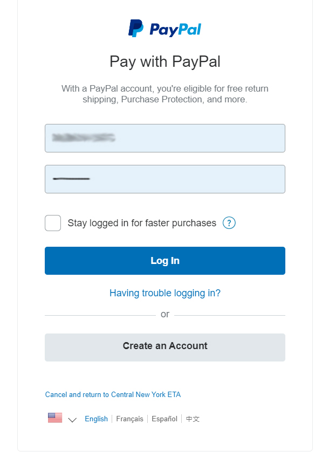Switch language to Español
The height and width of the screenshot is (452, 322).
click(x=165, y=419)
